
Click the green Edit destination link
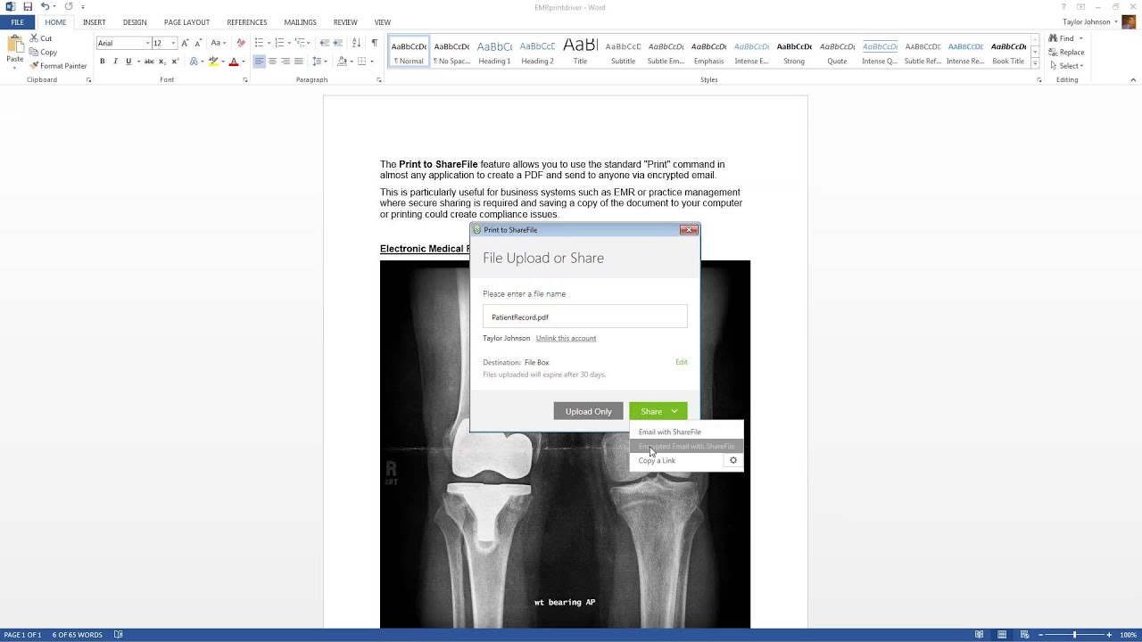click(x=682, y=362)
